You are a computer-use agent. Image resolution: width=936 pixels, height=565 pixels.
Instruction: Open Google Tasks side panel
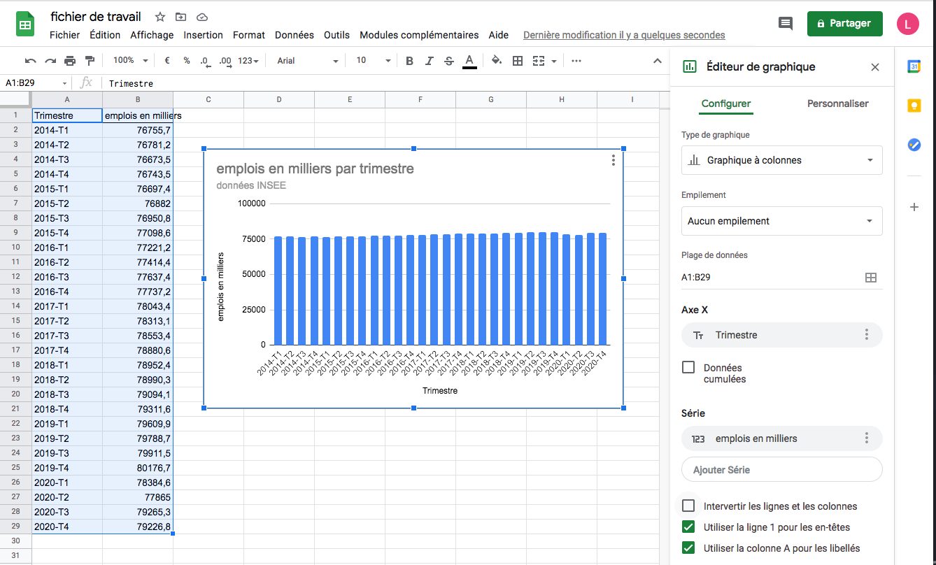click(914, 145)
